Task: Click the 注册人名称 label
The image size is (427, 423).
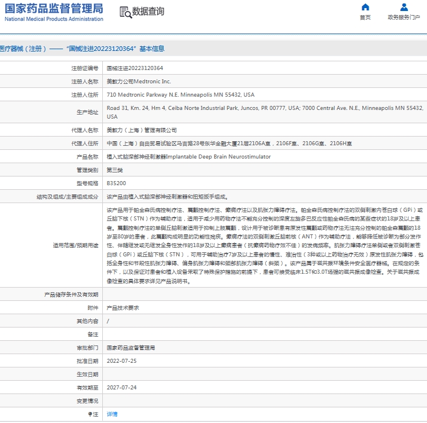Action: click(x=85, y=82)
